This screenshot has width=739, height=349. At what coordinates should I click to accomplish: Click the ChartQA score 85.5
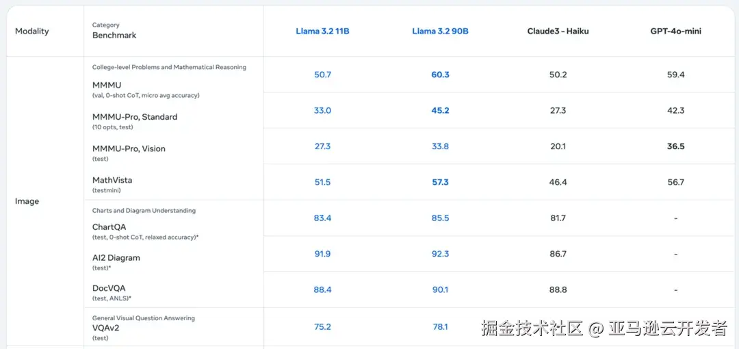pyautogui.click(x=440, y=218)
